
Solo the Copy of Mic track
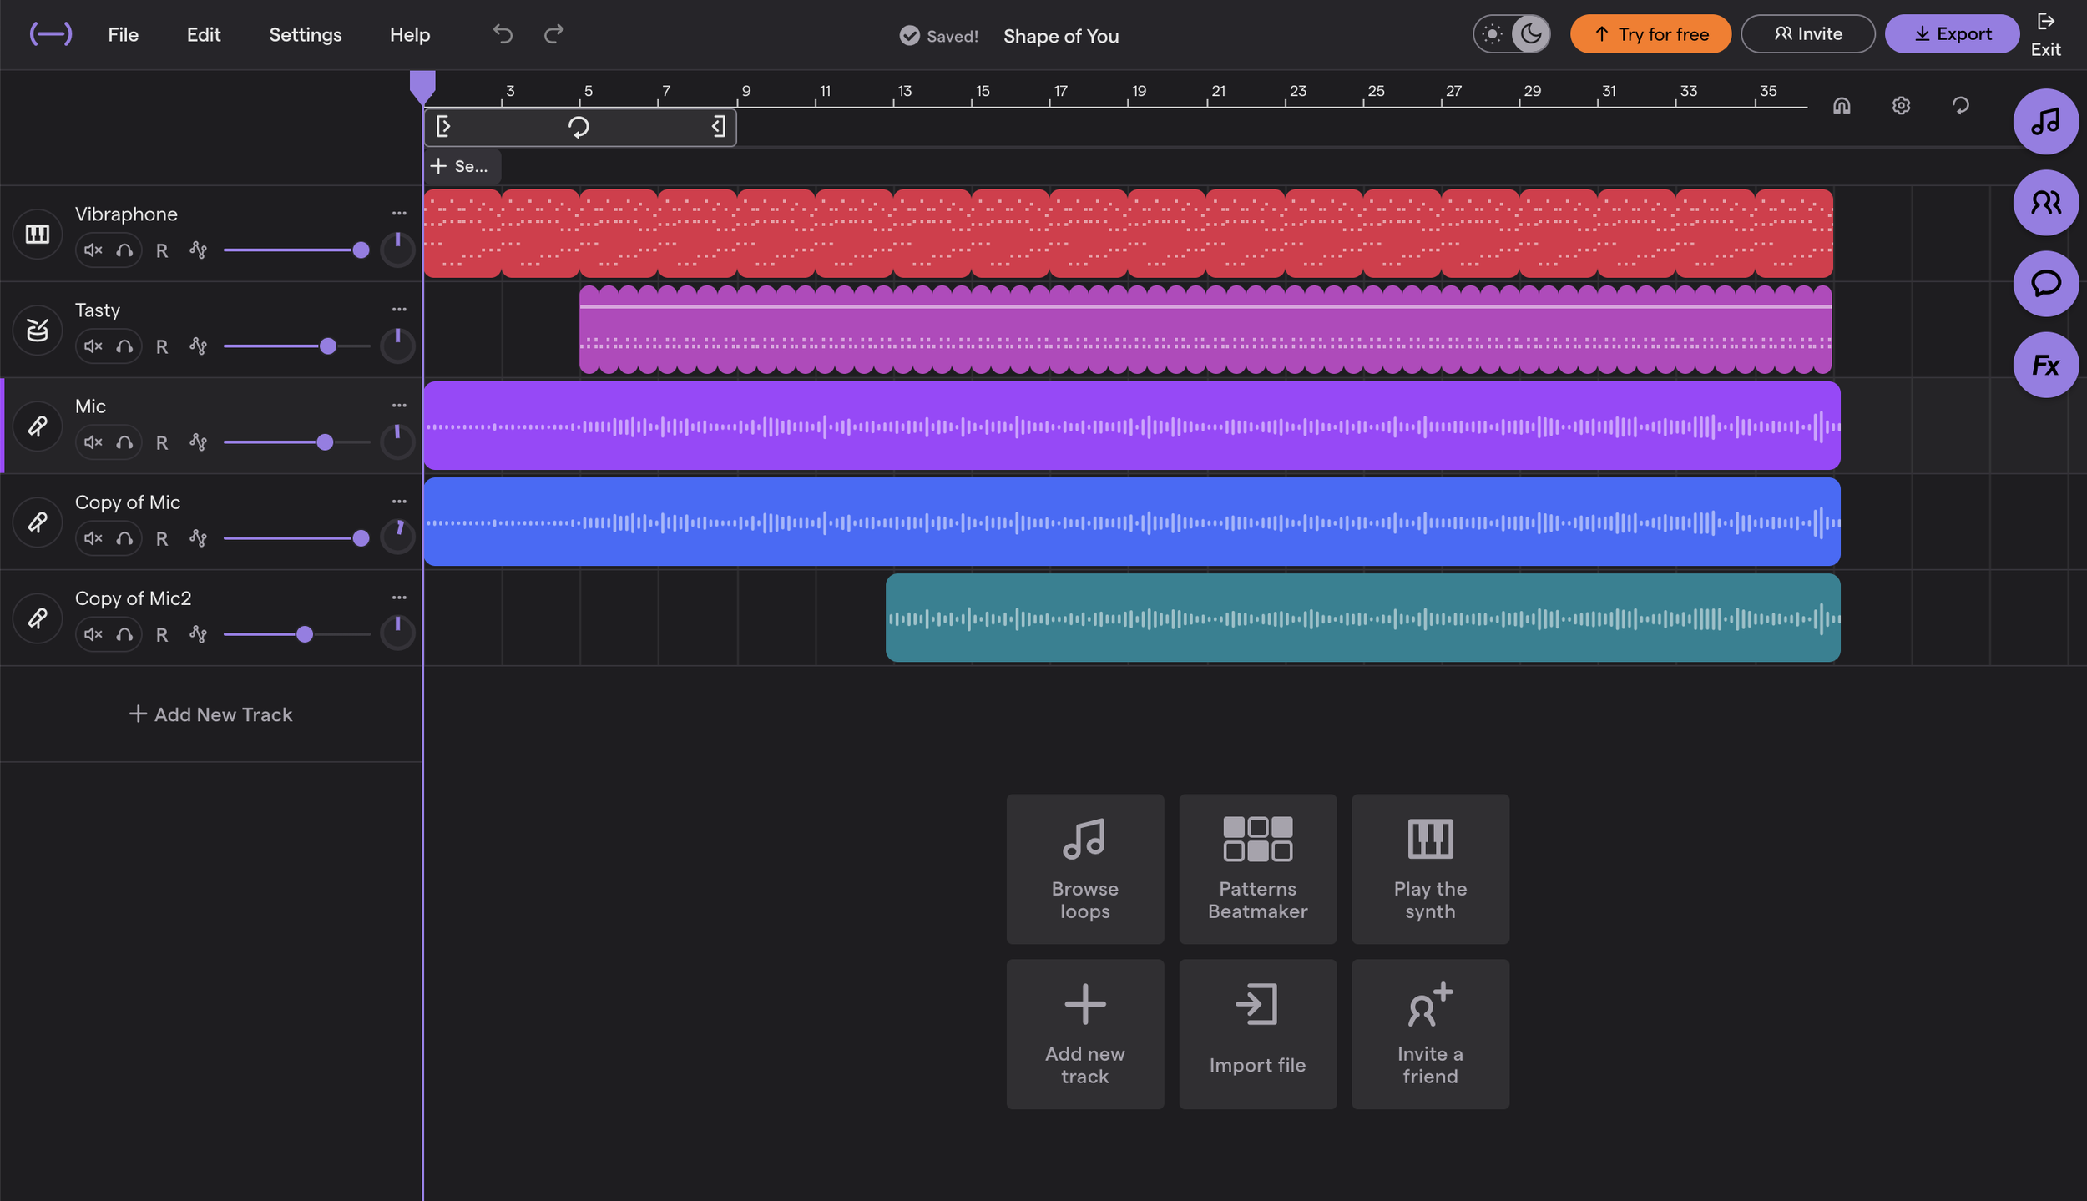click(x=124, y=538)
